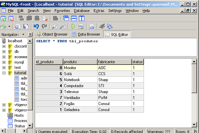Expand the mysql database node
The image size is (199, 133).
4,62
